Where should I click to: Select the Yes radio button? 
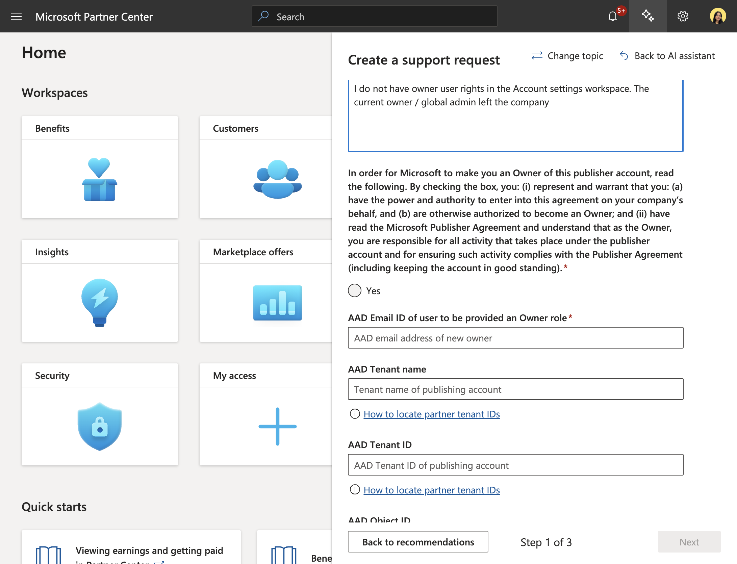(355, 290)
